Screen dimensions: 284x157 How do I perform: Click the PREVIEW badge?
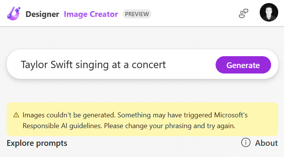137,14
